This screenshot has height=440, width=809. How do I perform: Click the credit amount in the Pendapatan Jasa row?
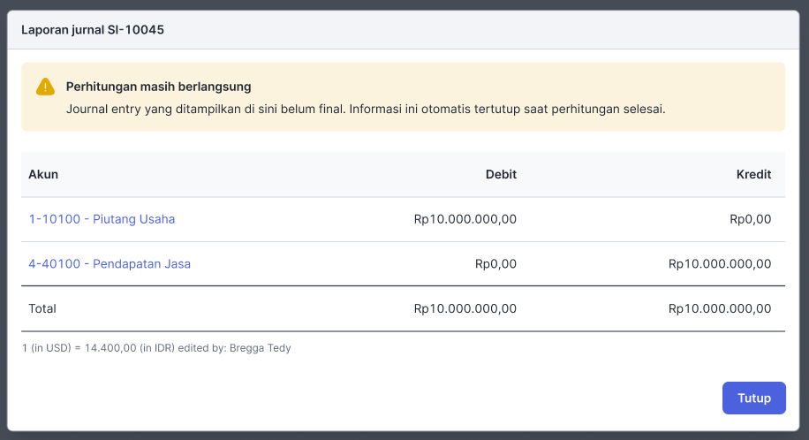point(719,263)
